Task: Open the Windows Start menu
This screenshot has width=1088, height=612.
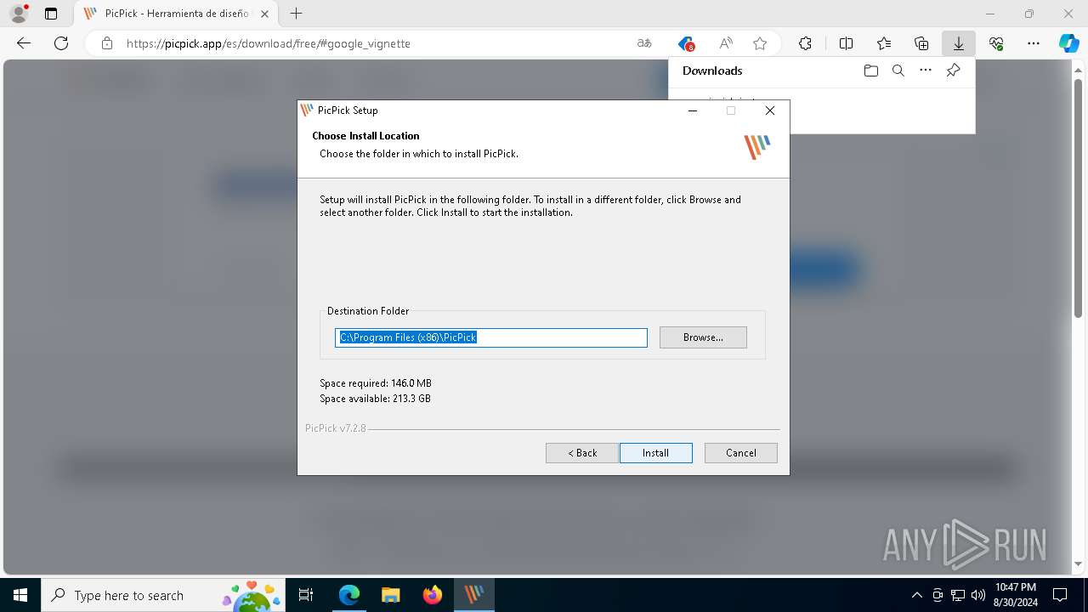Action: click(x=20, y=595)
